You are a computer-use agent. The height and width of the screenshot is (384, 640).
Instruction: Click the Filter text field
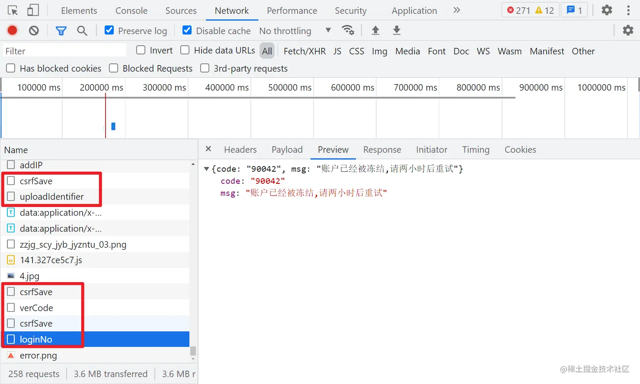pyautogui.click(x=65, y=51)
